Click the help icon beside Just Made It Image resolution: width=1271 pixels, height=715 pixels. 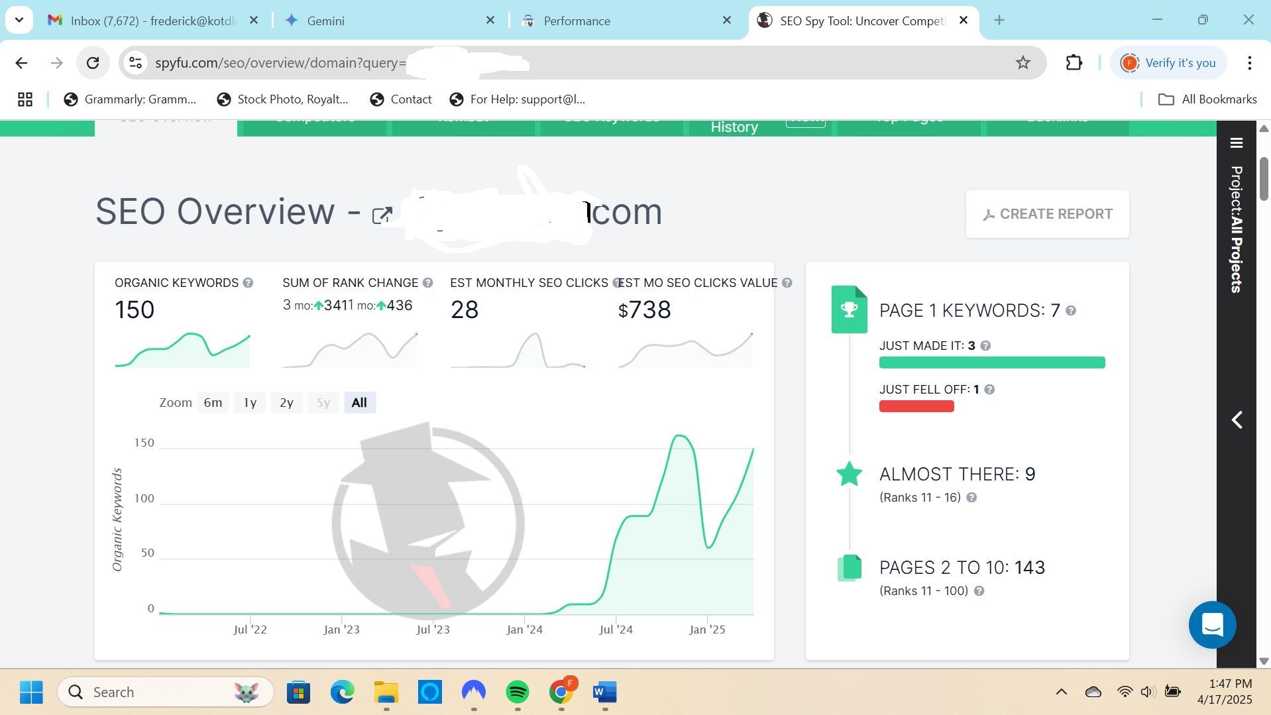(x=985, y=346)
